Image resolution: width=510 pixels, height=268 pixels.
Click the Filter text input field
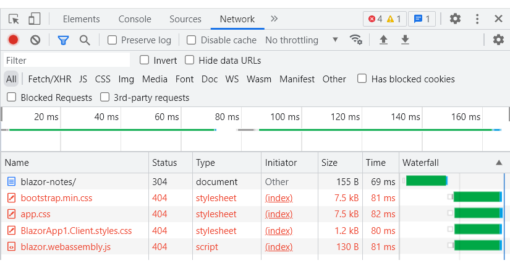pyautogui.click(x=67, y=60)
